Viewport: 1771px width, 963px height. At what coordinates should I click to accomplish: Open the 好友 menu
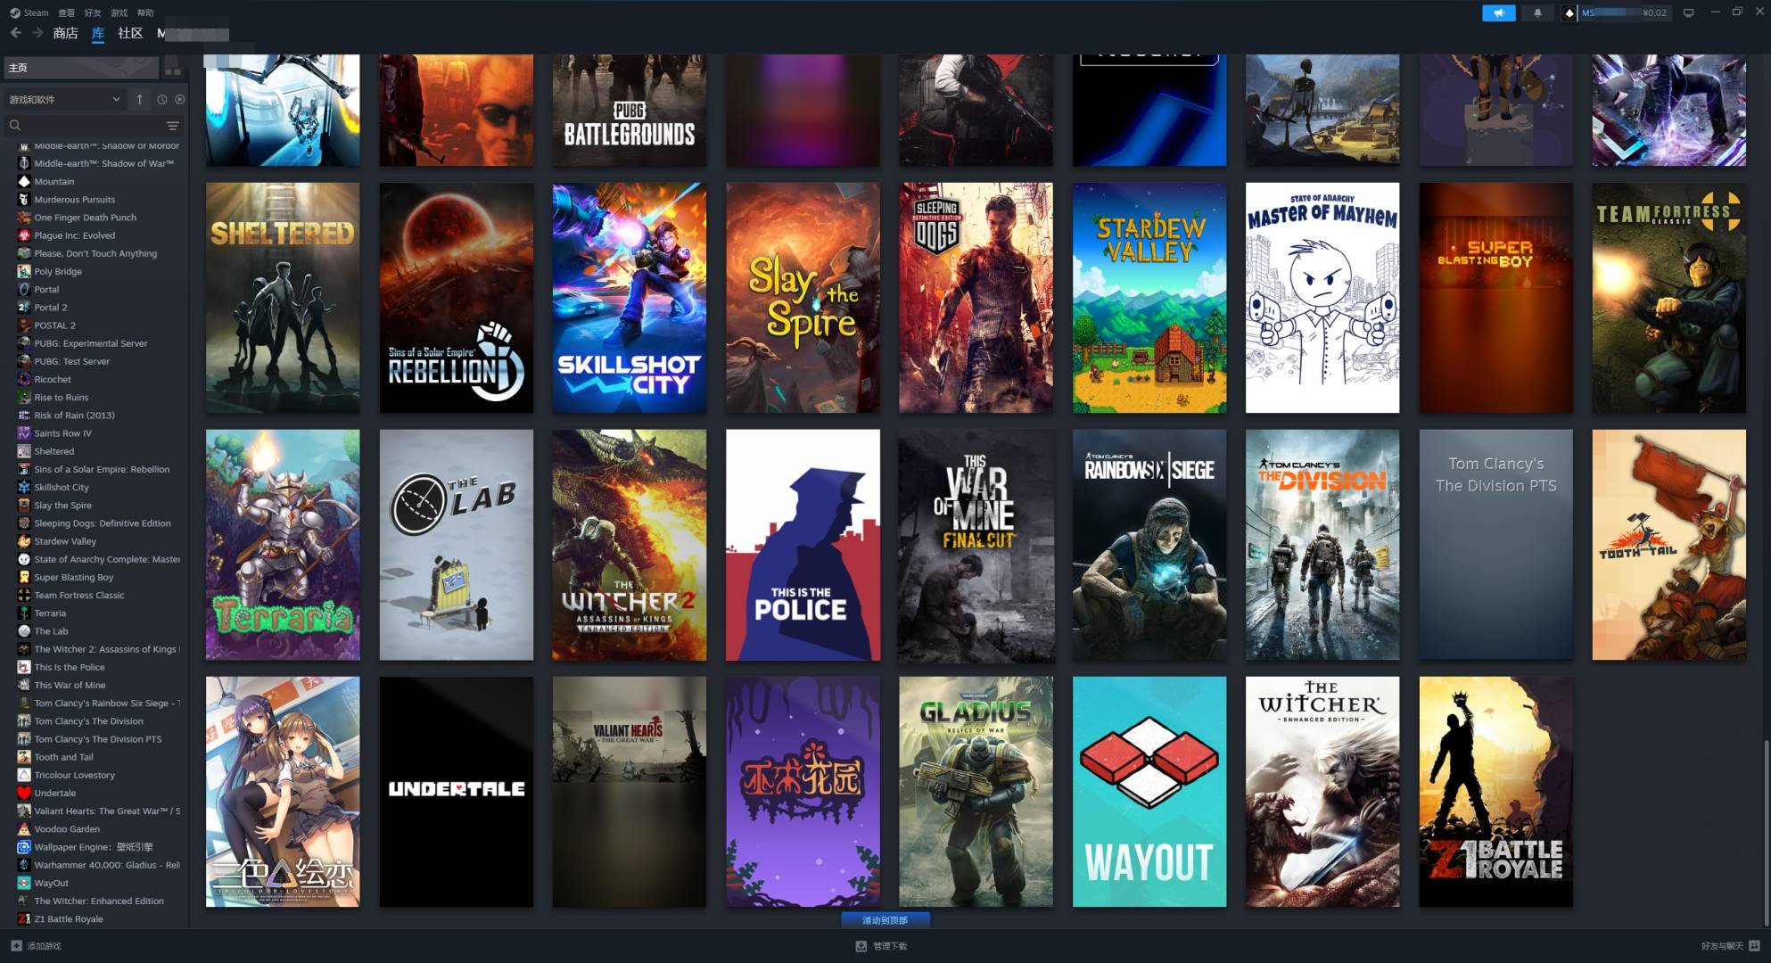[93, 12]
